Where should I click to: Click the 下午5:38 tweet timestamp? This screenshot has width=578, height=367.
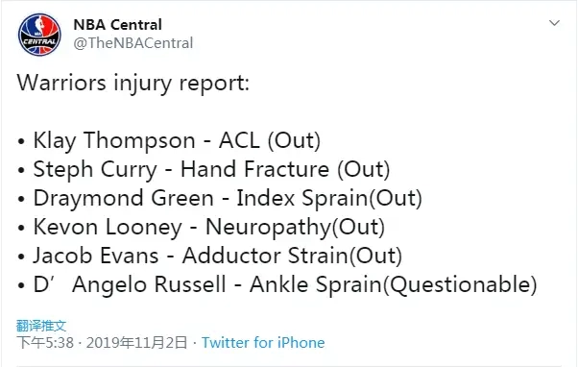click(45, 343)
